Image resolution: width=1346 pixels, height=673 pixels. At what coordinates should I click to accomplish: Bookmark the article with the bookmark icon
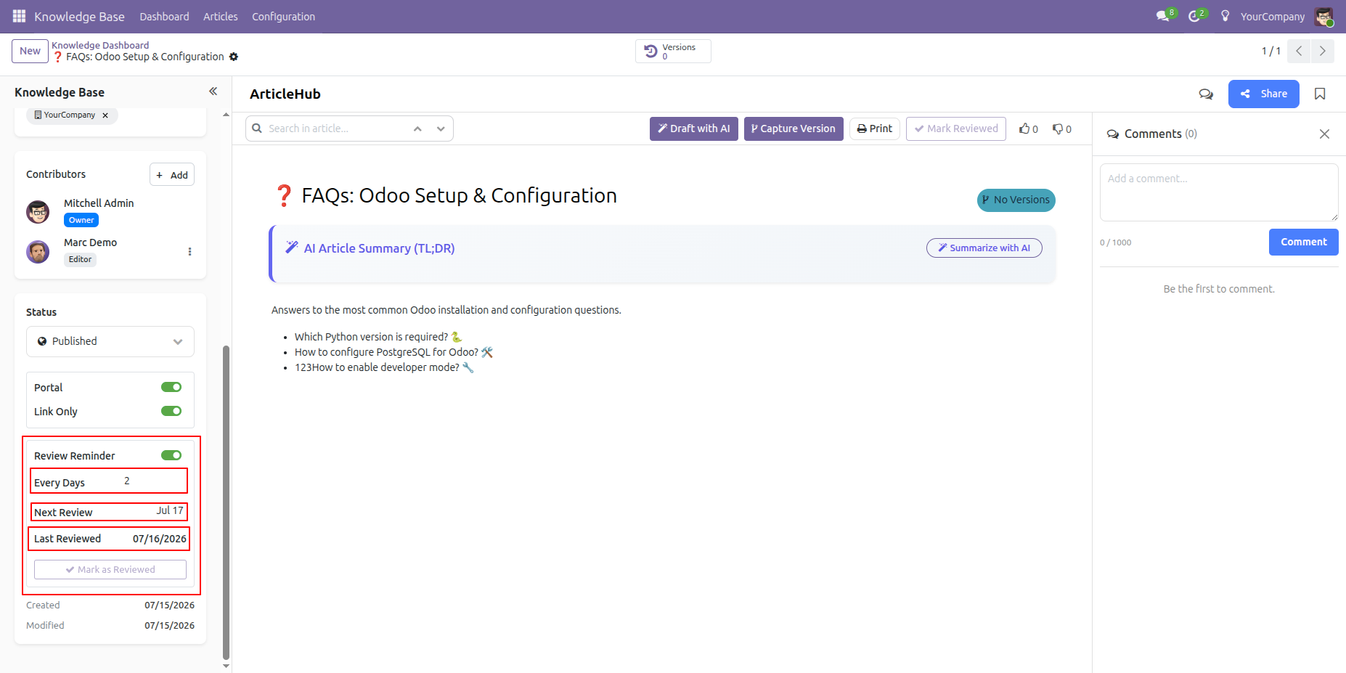pyautogui.click(x=1320, y=94)
